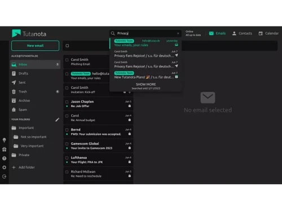The width and height of the screenshot is (282, 211).
Task: Open Bernd FWD: Your submission was accepted
Action: [x=98, y=132]
